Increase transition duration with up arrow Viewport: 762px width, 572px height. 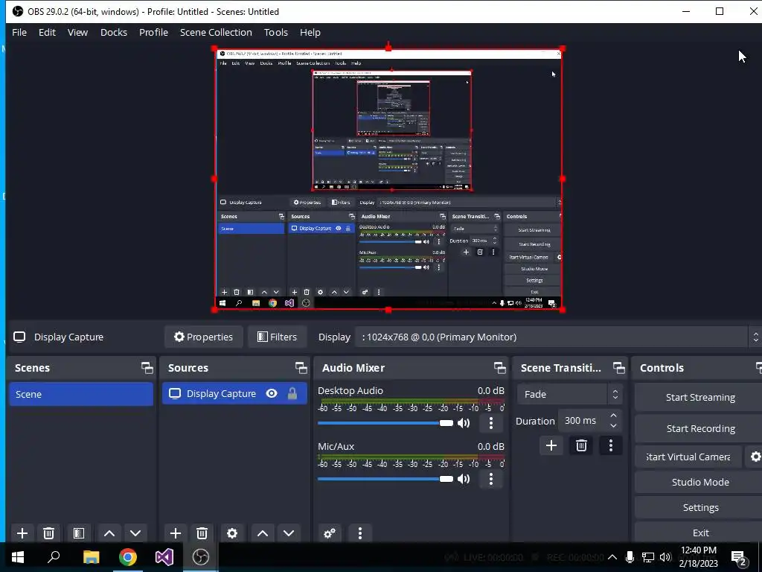(x=614, y=416)
